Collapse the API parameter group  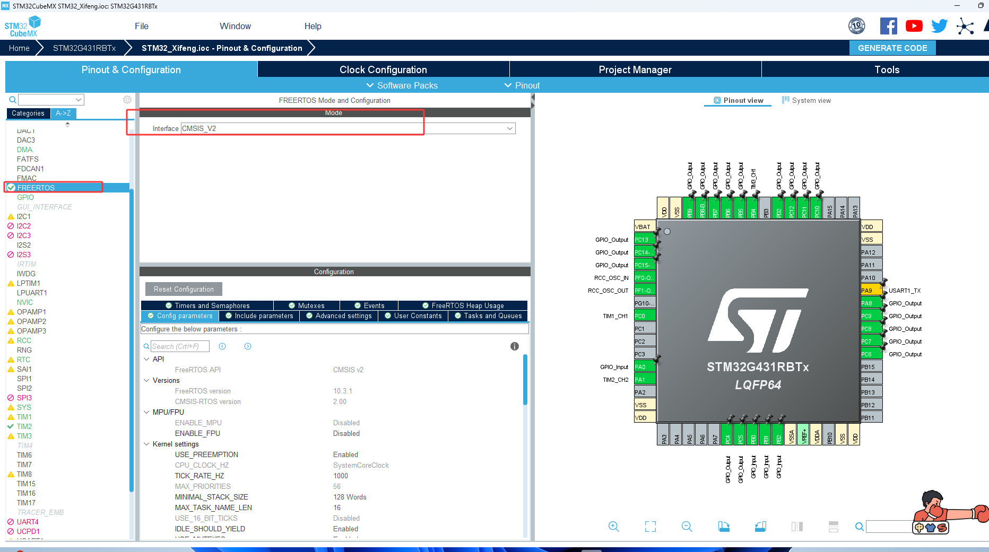click(147, 359)
